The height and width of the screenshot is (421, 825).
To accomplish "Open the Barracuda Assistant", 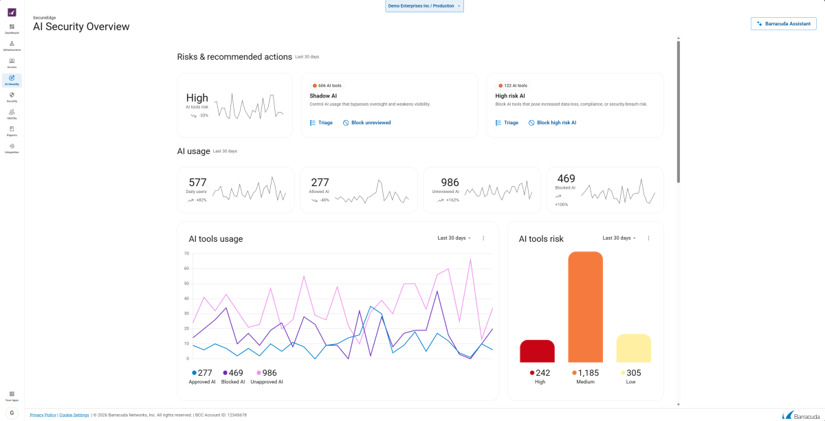I will point(784,24).
